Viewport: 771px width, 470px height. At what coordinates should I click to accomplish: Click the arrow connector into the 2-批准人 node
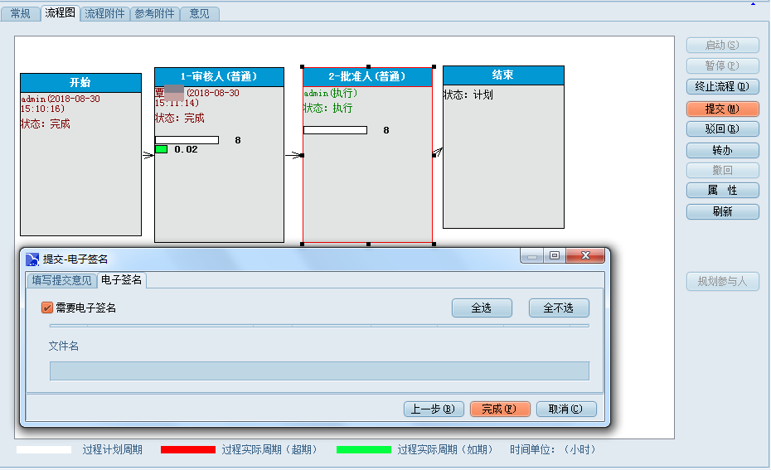[x=293, y=155]
